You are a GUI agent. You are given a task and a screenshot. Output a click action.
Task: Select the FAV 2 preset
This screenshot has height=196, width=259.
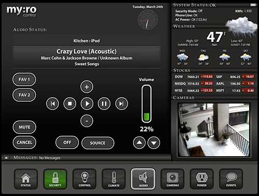coord(24,95)
